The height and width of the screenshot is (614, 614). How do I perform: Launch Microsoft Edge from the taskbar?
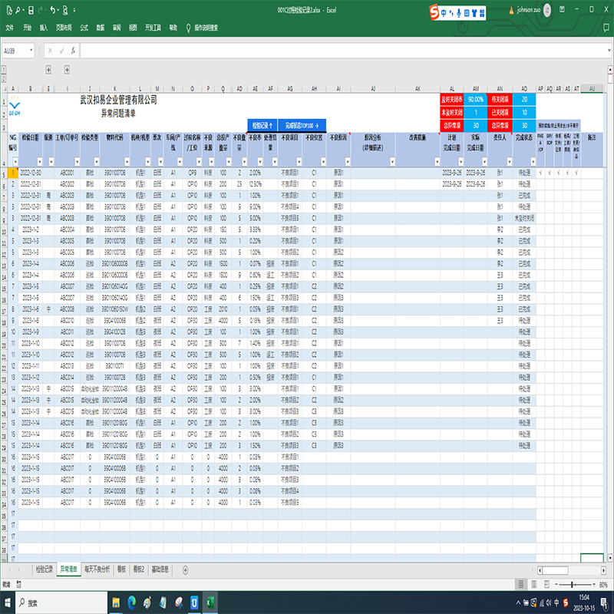pyautogui.click(x=131, y=602)
